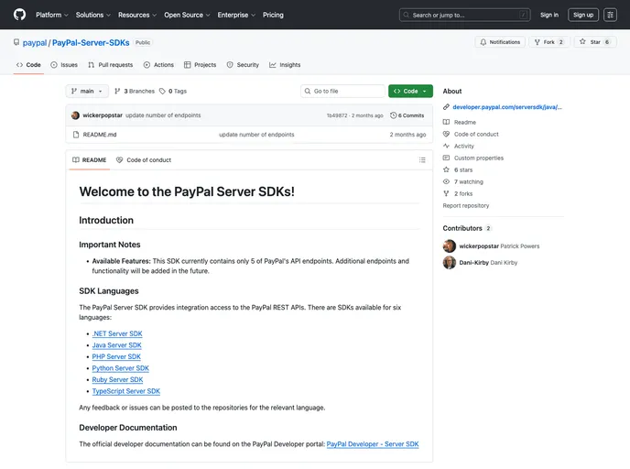Click the 6 Commits history link
Viewport: 630px width, 469px height.
[407, 115]
